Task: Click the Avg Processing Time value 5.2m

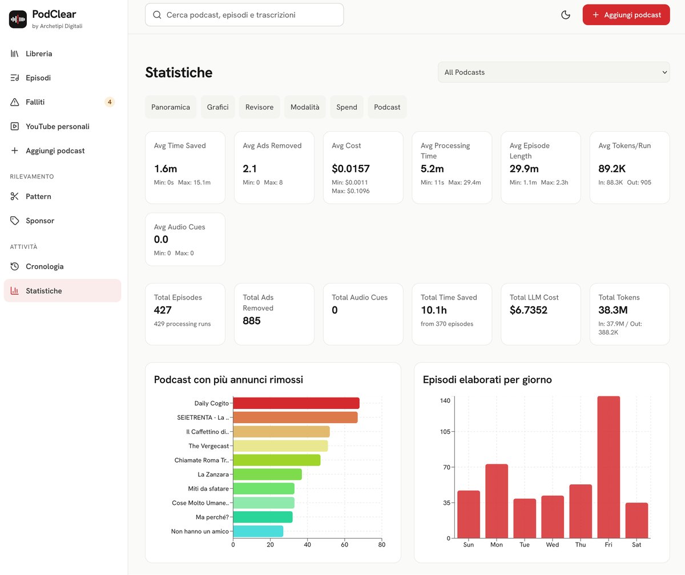Action: pos(433,169)
